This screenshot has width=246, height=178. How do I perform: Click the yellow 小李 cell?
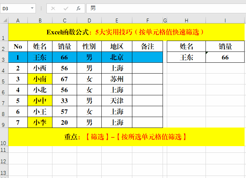point(40,122)
